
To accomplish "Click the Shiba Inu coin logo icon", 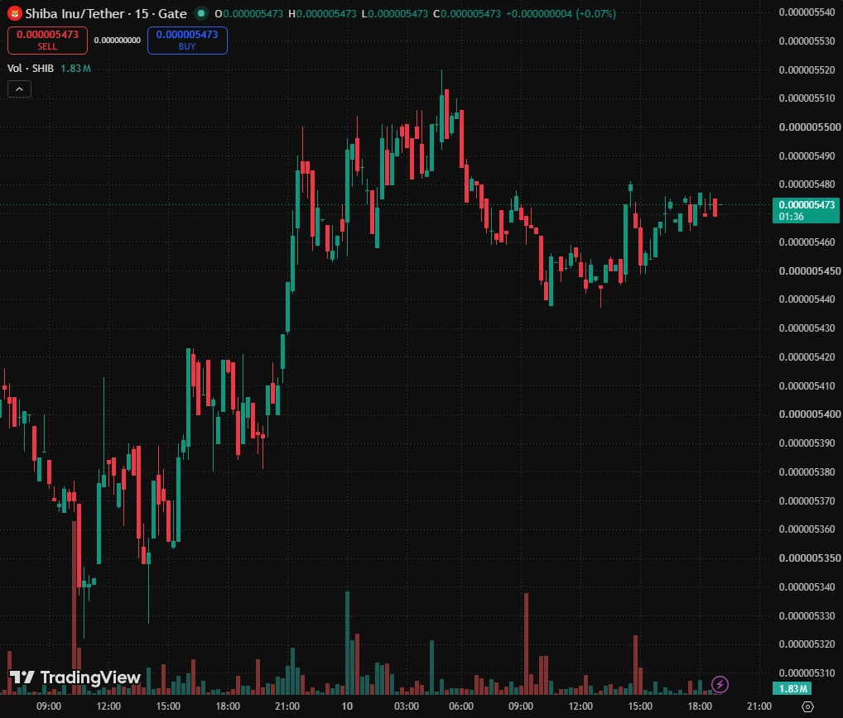I will [x=15, y=13].
